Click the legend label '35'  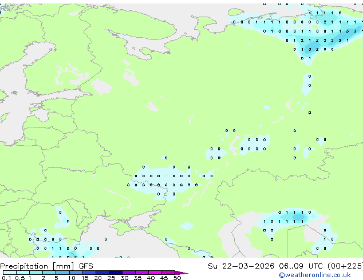[x=137, y=278]
